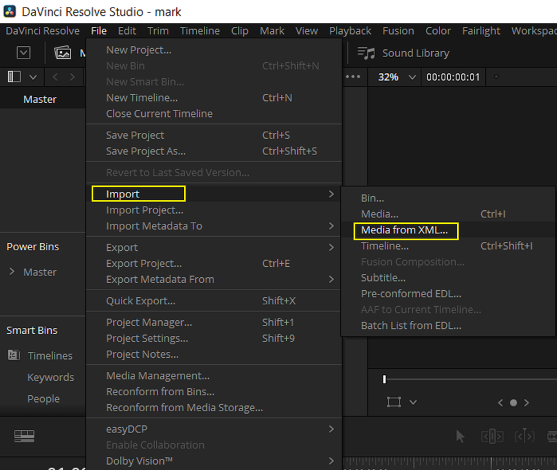Expand the easyDCP submenu
557x470 pixels.
tap(331, 429)
